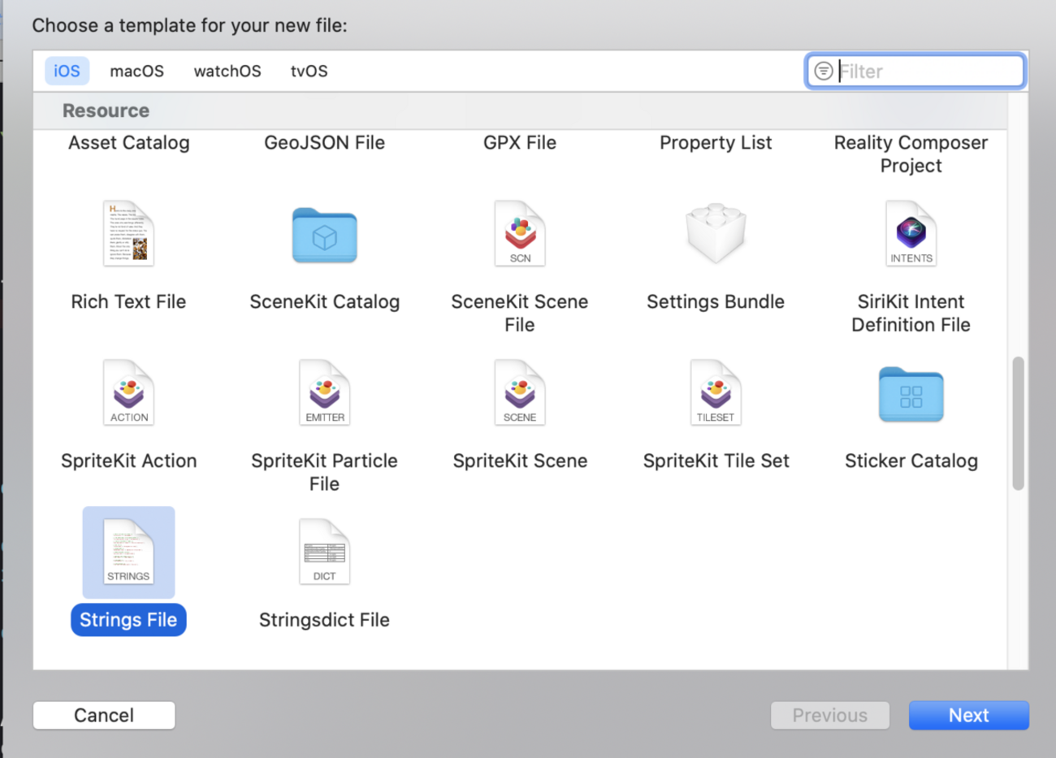Select the SpriteKit Action template icon
1056x758 pixels.
tap(128, 393)
